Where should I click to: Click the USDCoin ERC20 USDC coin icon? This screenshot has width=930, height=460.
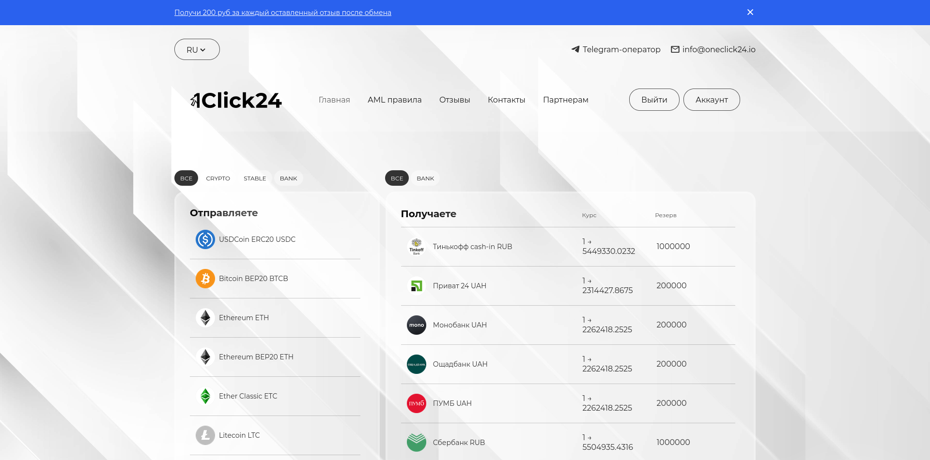[205, 239]
